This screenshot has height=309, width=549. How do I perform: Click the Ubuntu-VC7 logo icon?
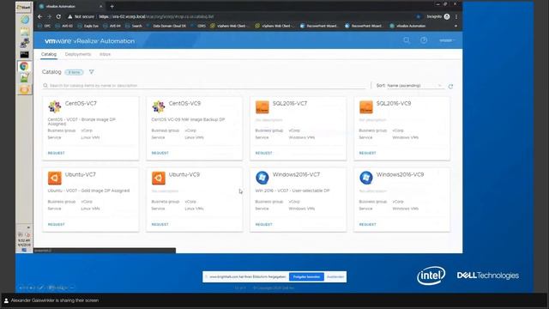55,178
